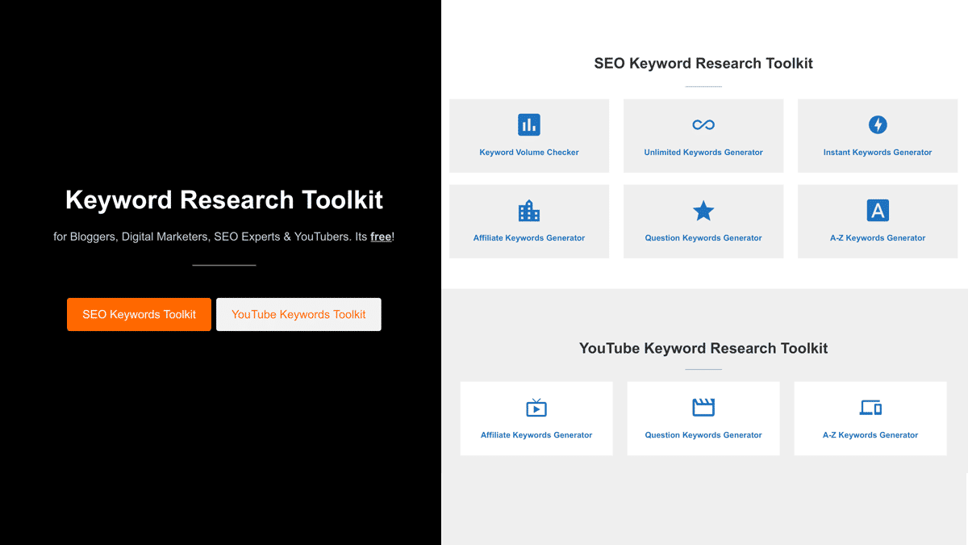Open SEO A-Z Keywords Generator link
Image resolution: width=968 pixels, height=545 pixels.
(878, 237)
